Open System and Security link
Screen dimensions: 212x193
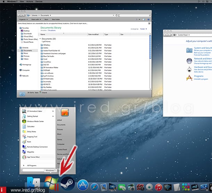click(x=203, y=48)
